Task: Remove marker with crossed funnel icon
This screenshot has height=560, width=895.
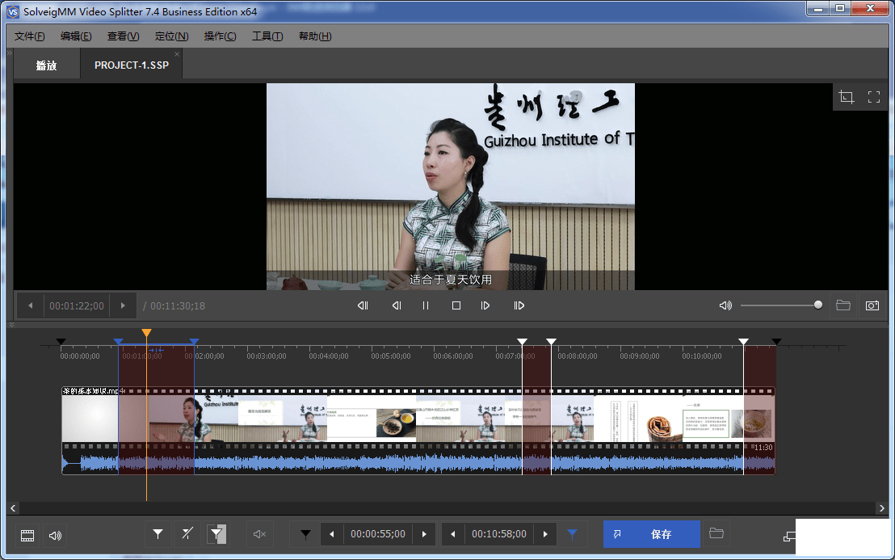Action: pyautogui.click(x=187, y=534)
